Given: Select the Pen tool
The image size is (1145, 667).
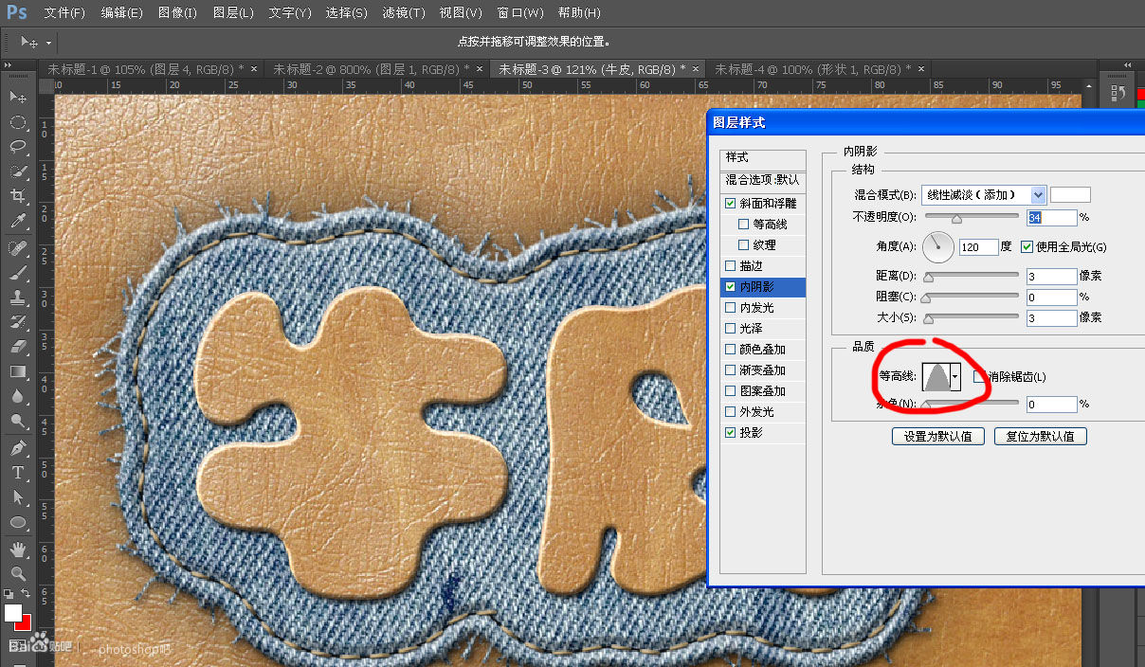Looking at the screenshot, I should click(x=18, y=447).
